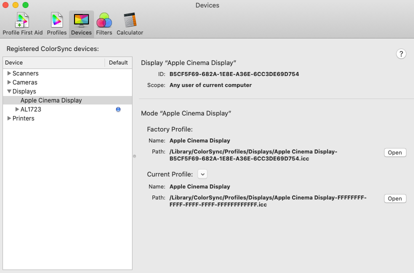Click the Default column header
This screenshot has height=273, width=414.
(x=118, y=62)
